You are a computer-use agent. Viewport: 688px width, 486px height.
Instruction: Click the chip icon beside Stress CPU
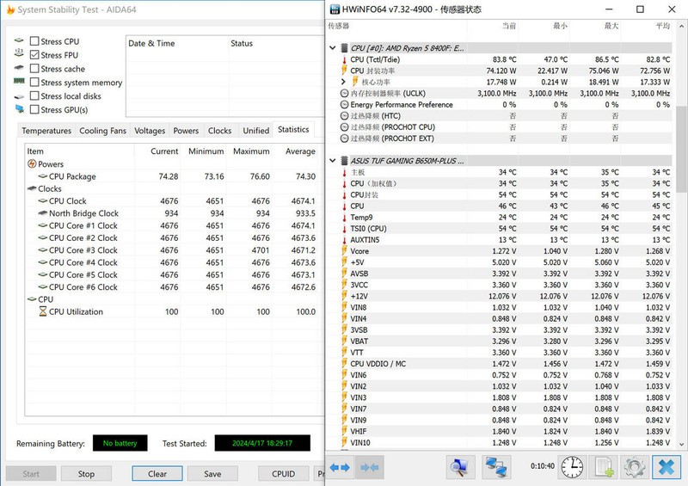(x=19, y=40)
